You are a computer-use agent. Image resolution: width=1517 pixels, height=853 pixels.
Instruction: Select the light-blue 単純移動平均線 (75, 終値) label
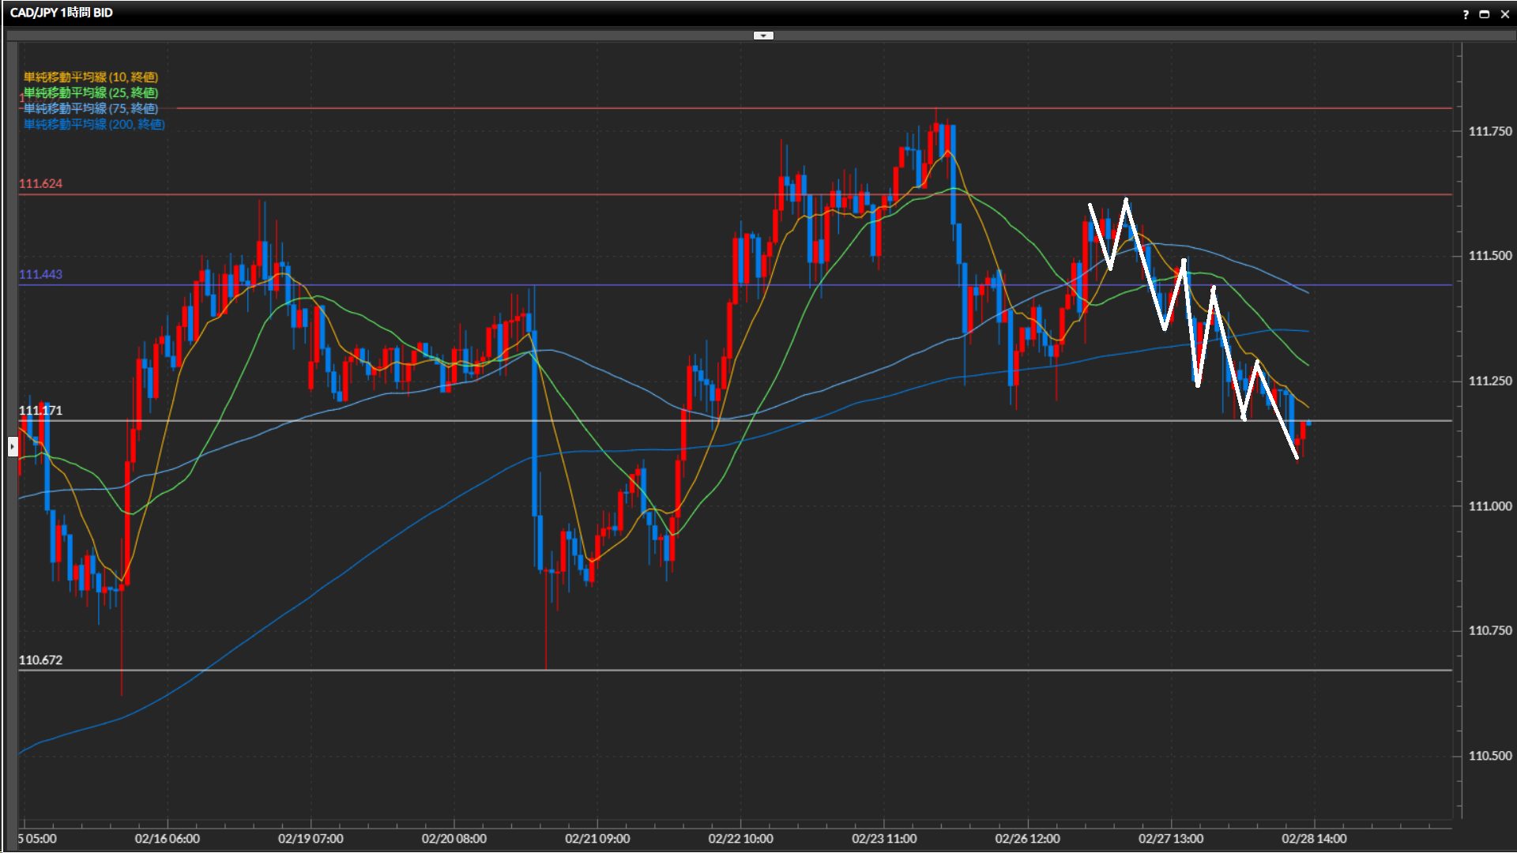(91, 108)
